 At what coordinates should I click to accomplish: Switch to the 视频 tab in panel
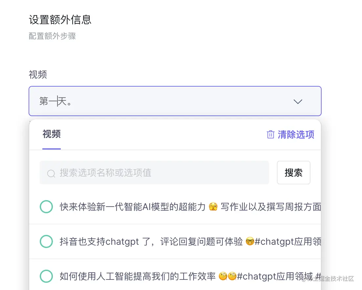[x=52, y=134]
